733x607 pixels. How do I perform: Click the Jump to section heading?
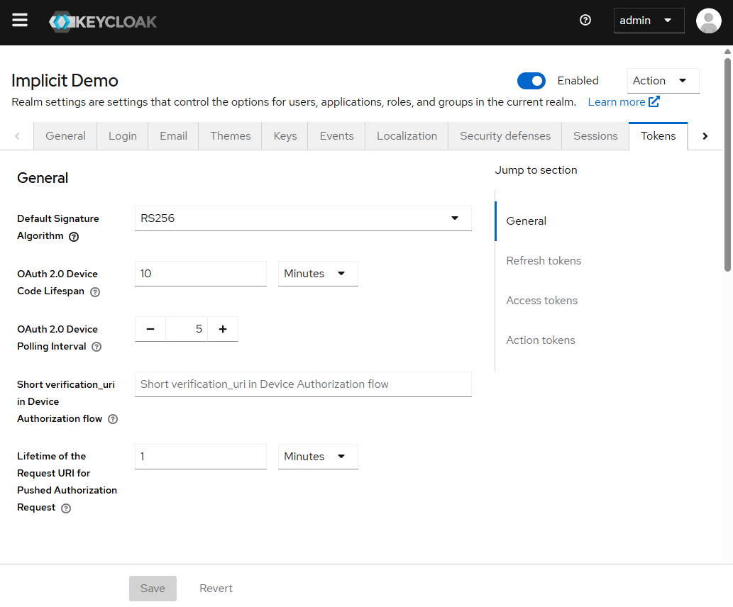[x=536, y=170]
